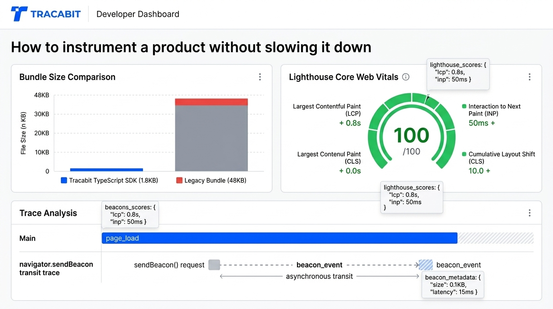Click the 10.0 + CLS value
This screenshot has height=309, width=553.
[x=479, y=171]
